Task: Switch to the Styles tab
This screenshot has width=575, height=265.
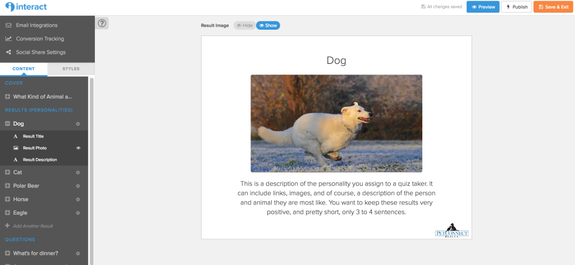Action: click(71, 69)
